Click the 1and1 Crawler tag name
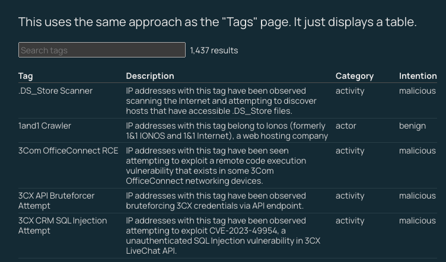 pos(44,126)
